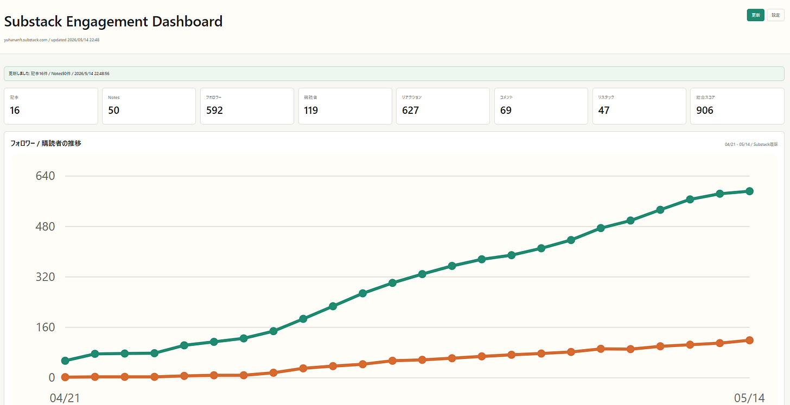Viewport: 790px width, 405px height.
Task: Click the フォロワー / 購読者の推移 chart title
Action: point(46,144)
